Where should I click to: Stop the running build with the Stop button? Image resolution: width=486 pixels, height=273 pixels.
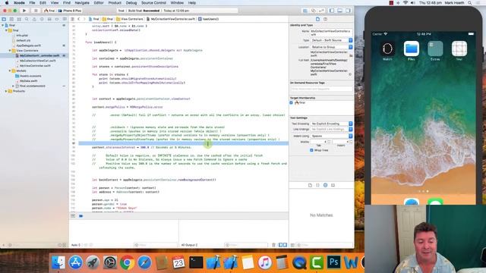pos(36,11)
